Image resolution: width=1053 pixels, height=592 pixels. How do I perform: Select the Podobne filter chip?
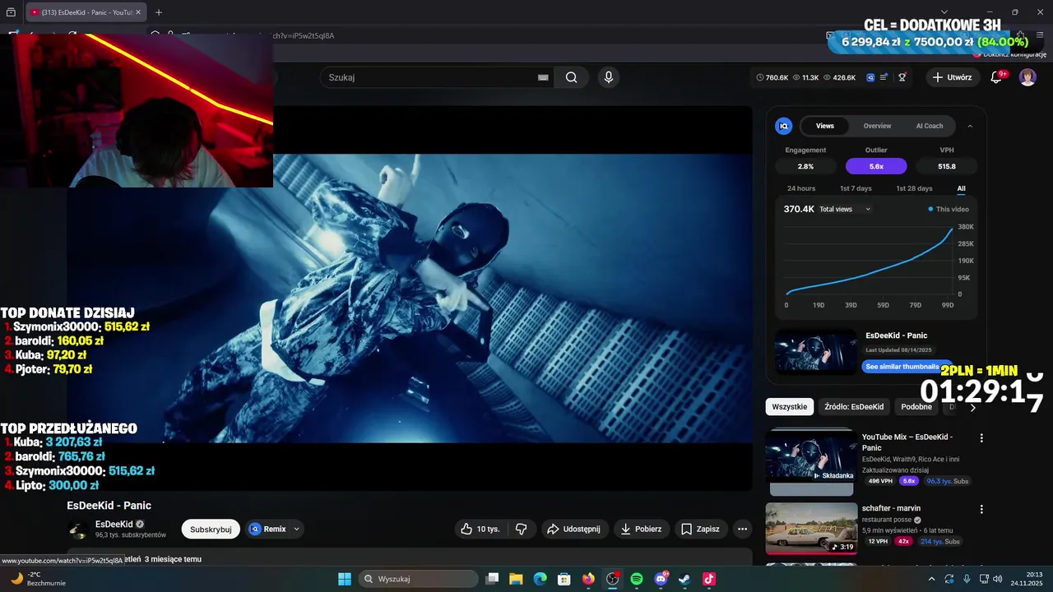(916, 407)
